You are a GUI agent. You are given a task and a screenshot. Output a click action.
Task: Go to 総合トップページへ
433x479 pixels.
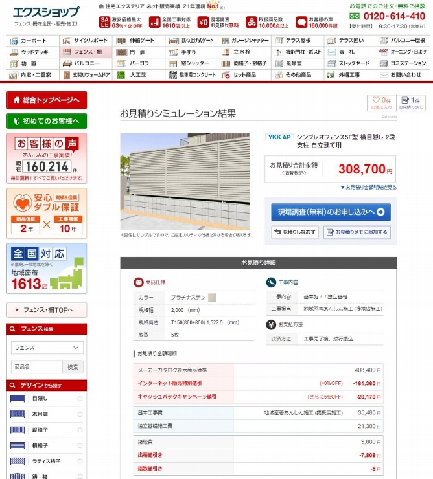(47, 100)
